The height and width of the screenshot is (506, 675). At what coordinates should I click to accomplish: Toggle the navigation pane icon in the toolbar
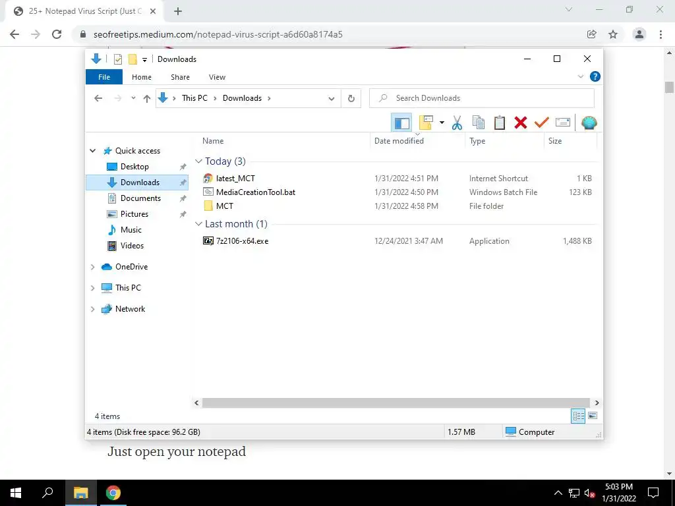401,123
